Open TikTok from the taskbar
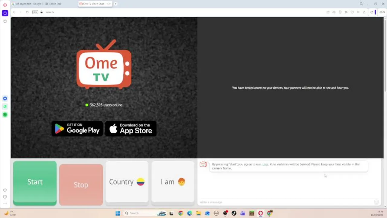This screenshot has height=218, width=387. (234, 213)
